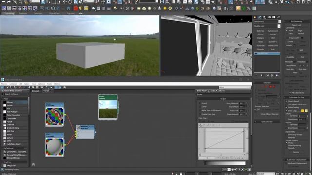
Task: Click the Edit Poly modifier button
Action: click(x=260, y=31)
